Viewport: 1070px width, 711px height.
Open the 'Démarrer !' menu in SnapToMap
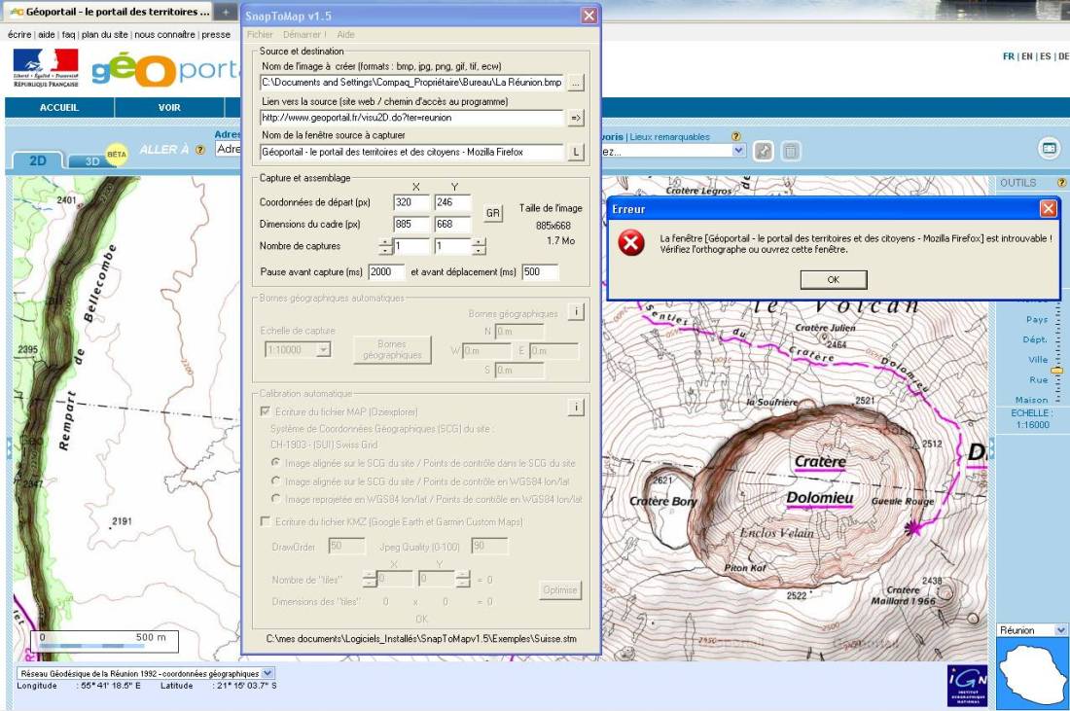point(304,34)
